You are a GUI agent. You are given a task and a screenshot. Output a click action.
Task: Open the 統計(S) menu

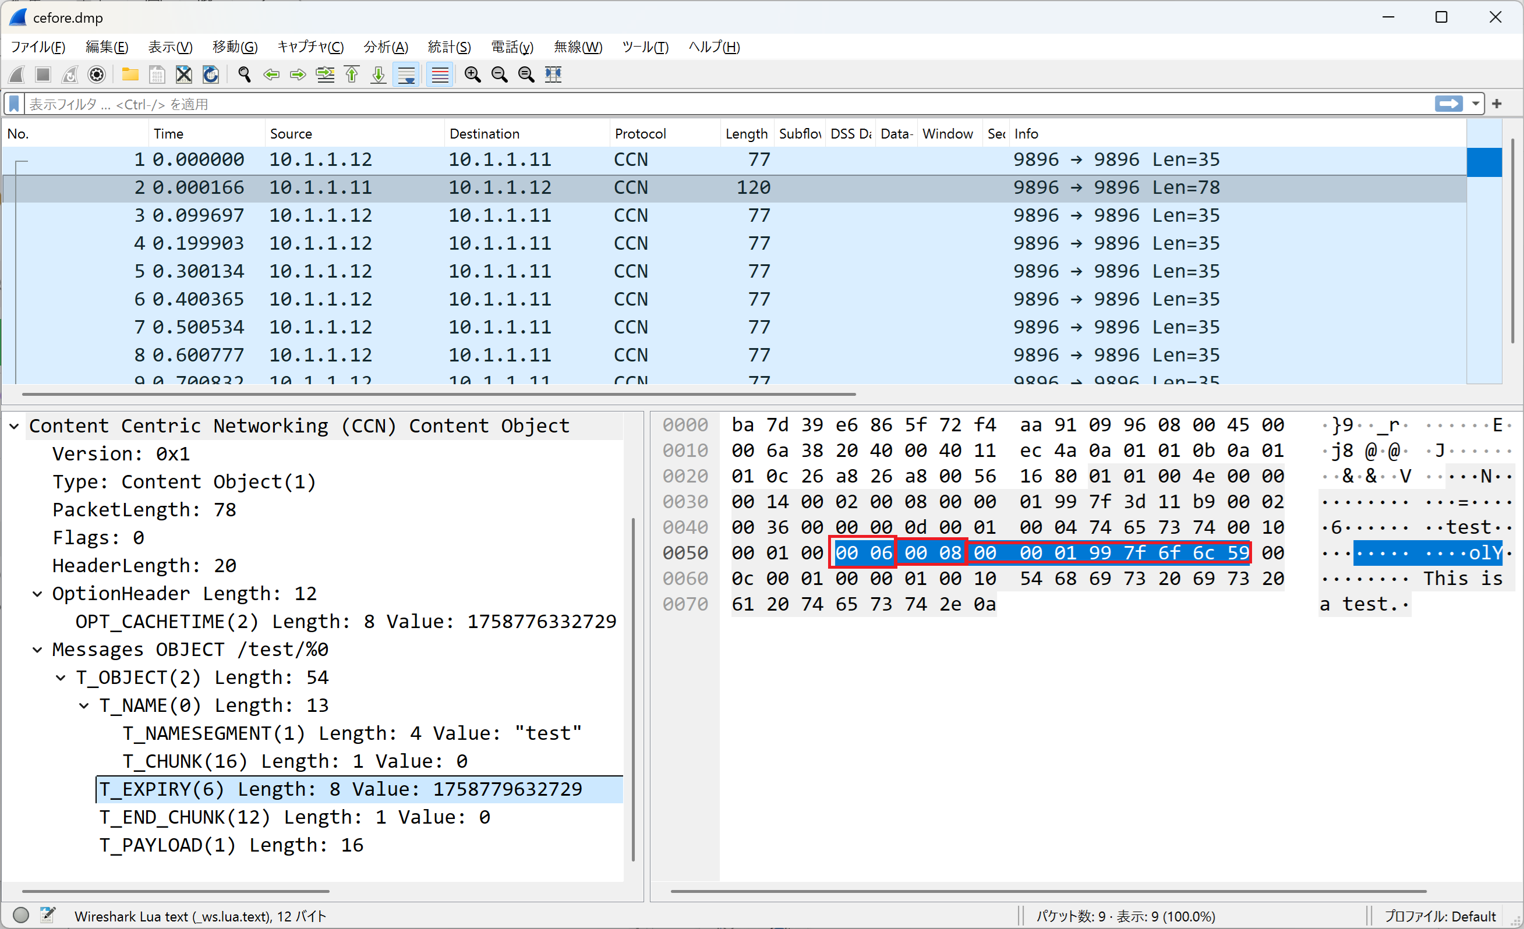click(449, 47)
